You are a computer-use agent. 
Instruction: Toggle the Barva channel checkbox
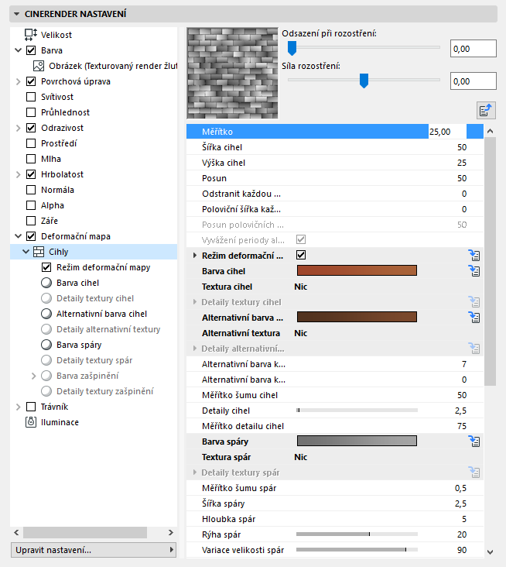(x=31, y=50)
